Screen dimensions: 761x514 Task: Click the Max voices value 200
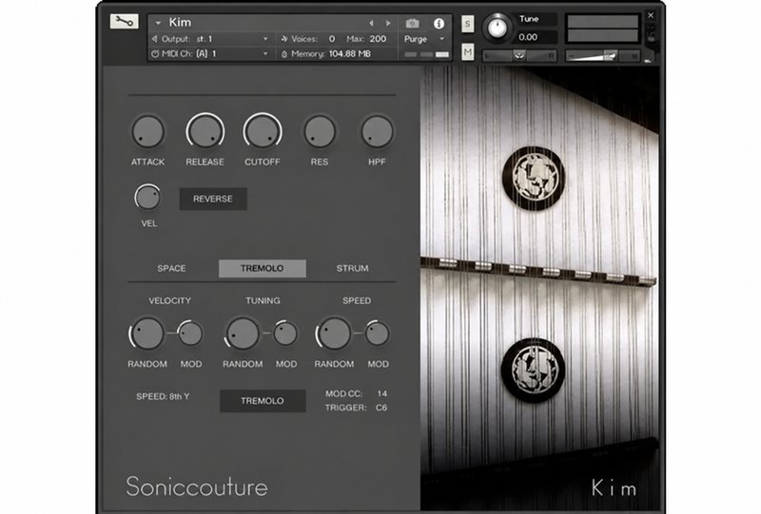pos(378,39)
